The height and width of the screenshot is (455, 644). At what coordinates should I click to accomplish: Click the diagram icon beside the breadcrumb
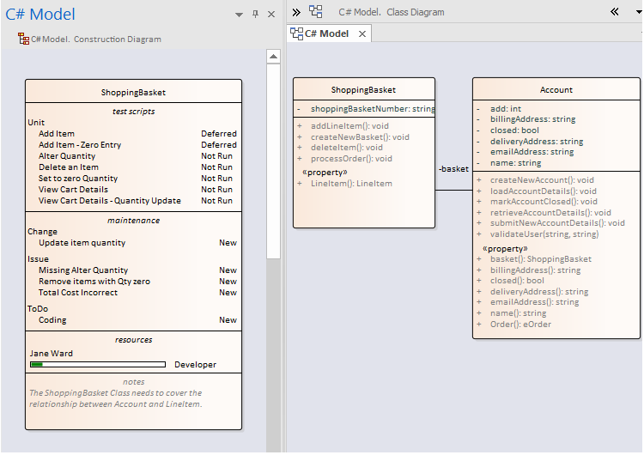316,12
